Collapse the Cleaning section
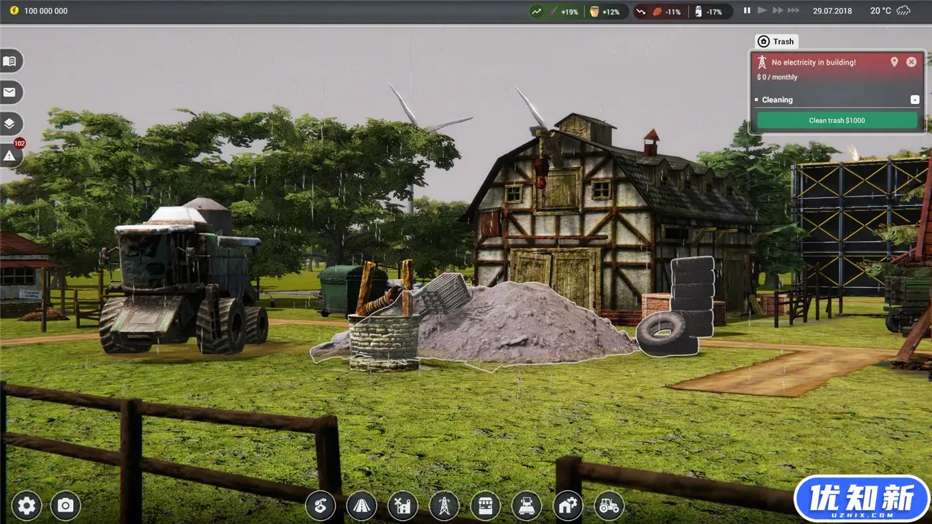 click(x=915, y=99)
